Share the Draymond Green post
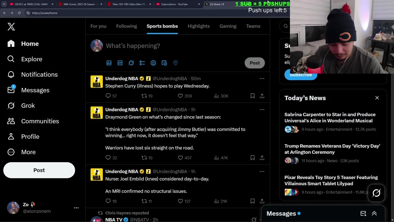The height and width of the screenshot is (222, 394). coord(262,158)
